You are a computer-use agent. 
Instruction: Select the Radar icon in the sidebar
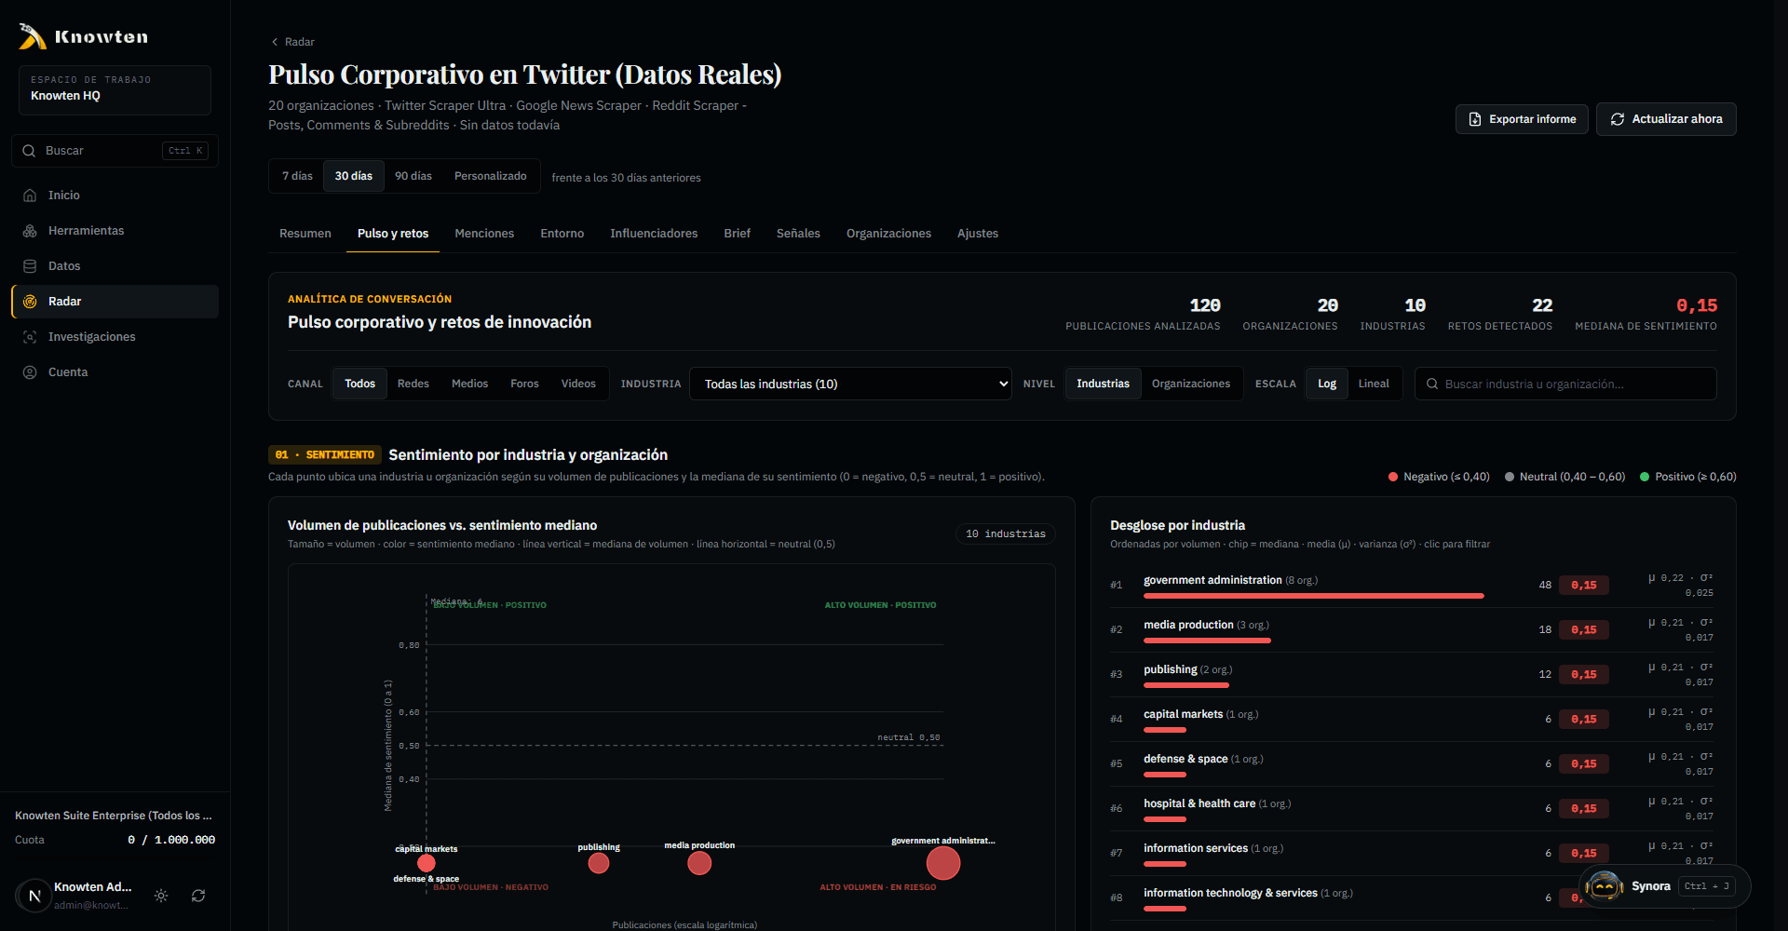(30, 302)
